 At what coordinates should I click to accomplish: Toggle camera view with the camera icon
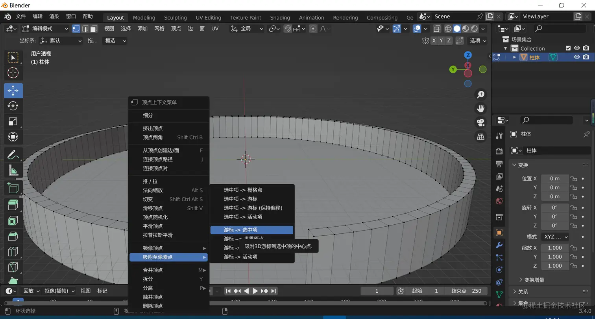[x=480, y=123]
